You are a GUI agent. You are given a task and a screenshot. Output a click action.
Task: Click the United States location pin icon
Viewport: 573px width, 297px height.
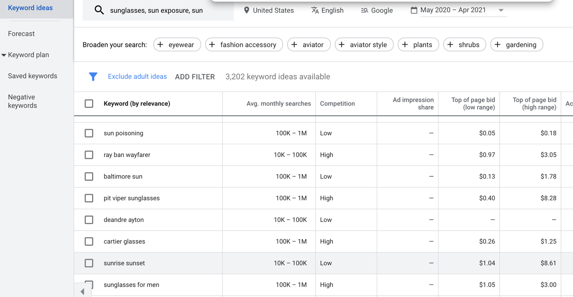[x=247, y=10]
